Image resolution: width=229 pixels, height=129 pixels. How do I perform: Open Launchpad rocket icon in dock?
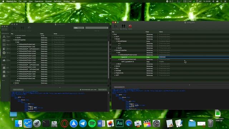click(37, 123)
